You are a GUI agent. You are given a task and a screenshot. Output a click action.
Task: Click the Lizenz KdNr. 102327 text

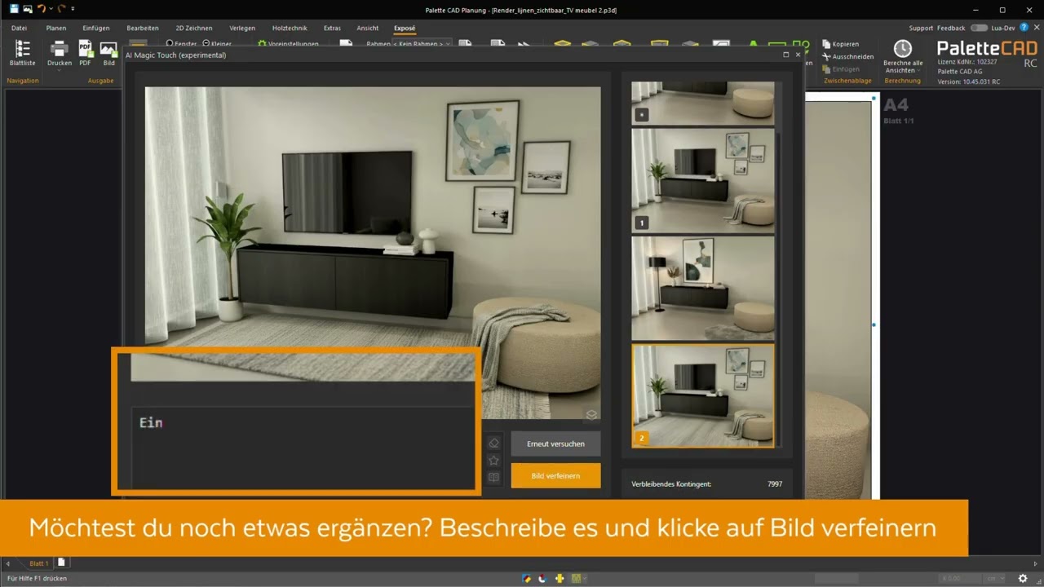point(968,62)
